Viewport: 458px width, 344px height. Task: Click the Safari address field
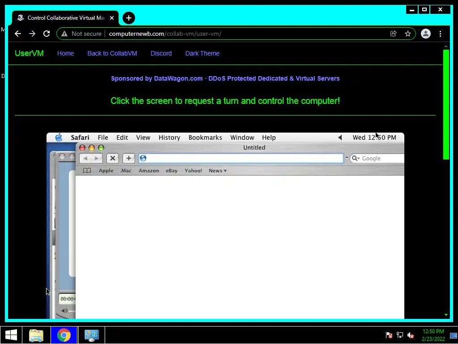pos(241,158)
